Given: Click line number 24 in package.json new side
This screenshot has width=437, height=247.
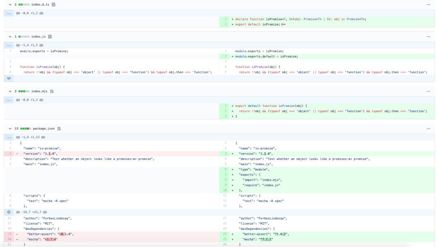Looking at the screenshot, I should coord(225,234).
